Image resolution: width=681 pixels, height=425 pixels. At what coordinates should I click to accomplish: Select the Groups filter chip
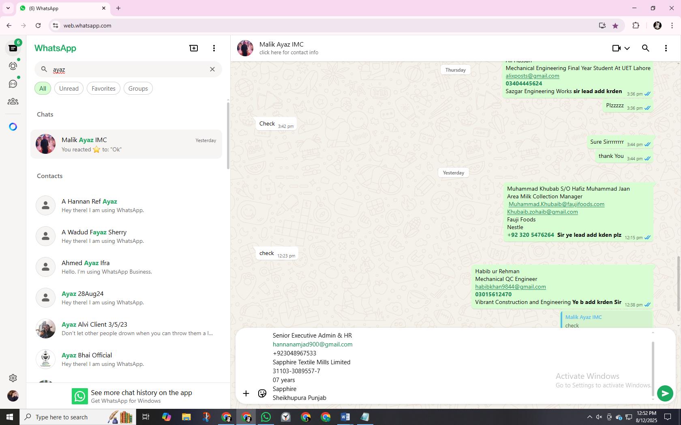click(138, 88)
